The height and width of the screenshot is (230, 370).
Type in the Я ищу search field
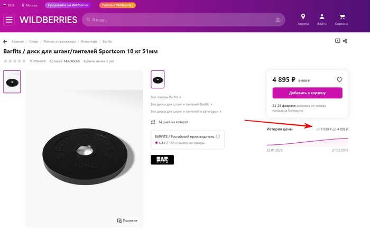pyautogui.click(x=180, y=20)
